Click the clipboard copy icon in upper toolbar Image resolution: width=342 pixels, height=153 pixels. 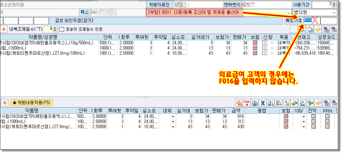310,29
